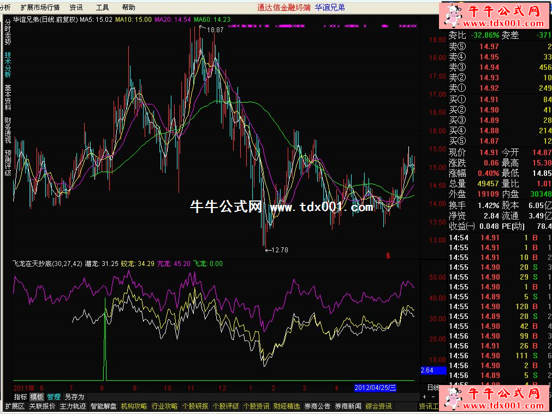Open the 扩展区 bottom tab

coord(15,406)
